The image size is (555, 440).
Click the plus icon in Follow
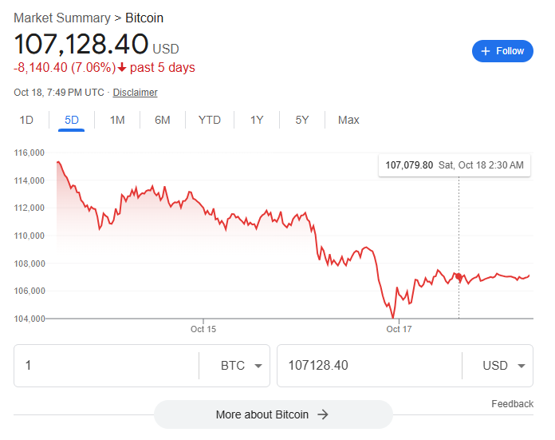(486, 51)
